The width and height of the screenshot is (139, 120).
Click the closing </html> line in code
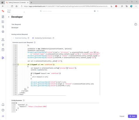(x=21, y=94)
